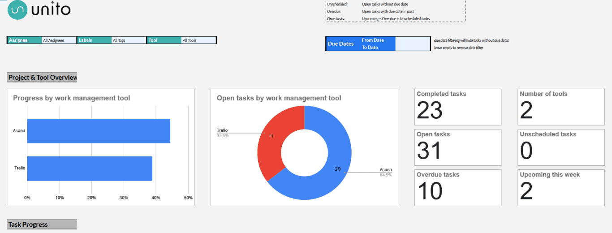Click the To Date label
Viewport: 612px width, 233px height.
370,47
